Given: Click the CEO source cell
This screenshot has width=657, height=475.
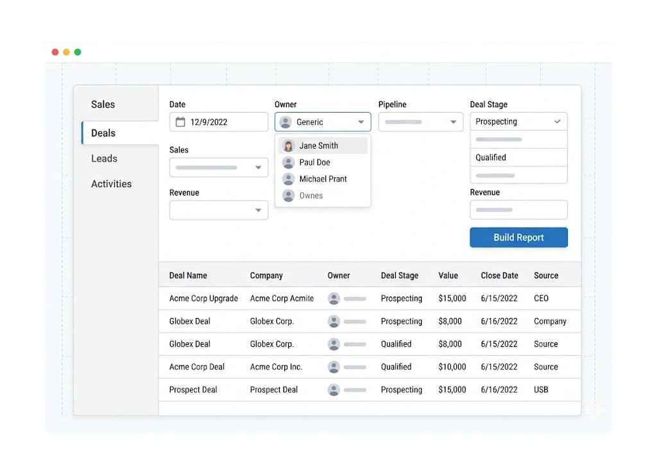Looking at the screenshot, I should (x=541, y=298).
